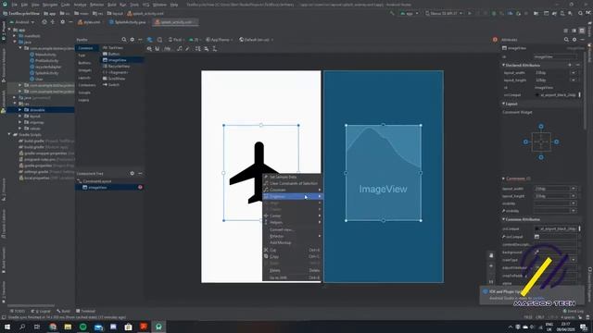Screen dimensions: 593x333
Task: Open the app run configuration dropdown
Action: point(410,13)
